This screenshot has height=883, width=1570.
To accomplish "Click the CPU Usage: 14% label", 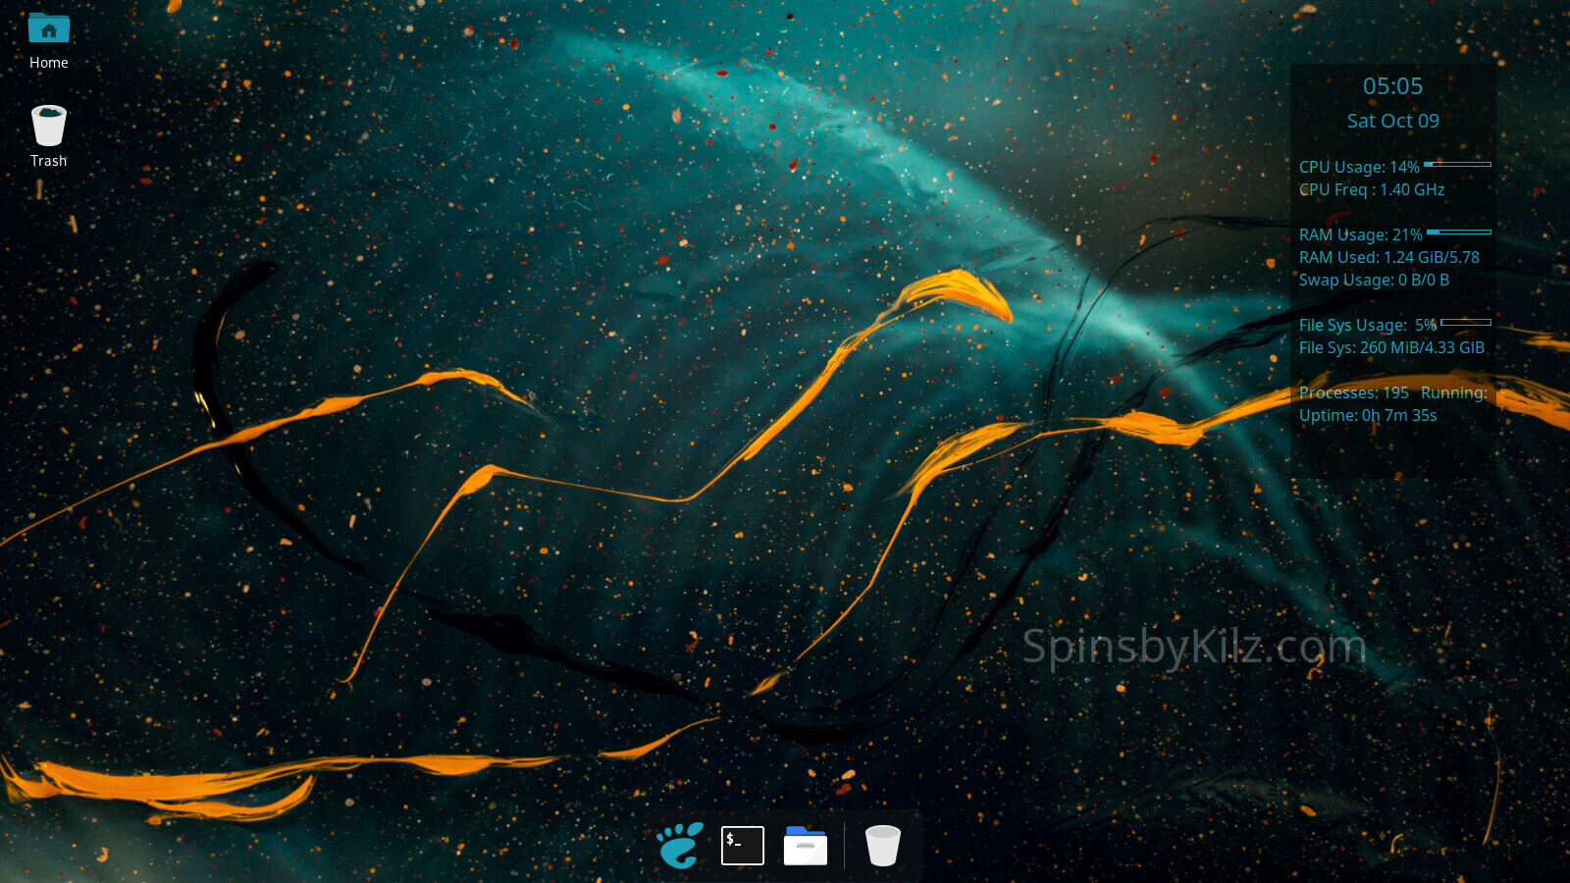I will point(1359,168).
